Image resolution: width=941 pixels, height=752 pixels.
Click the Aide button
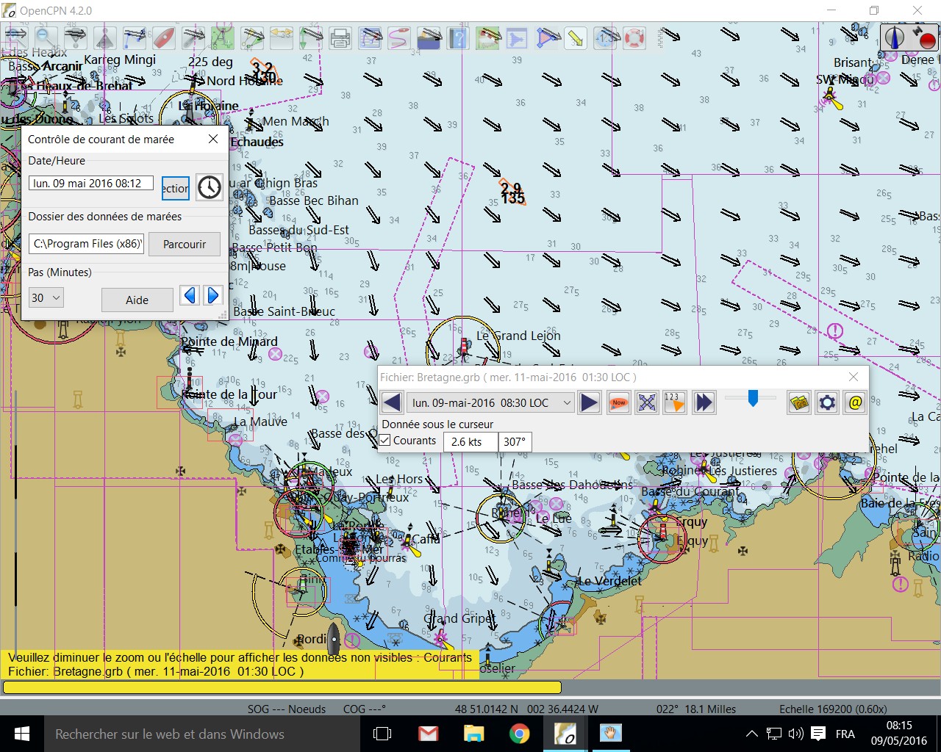pos(137,300)
